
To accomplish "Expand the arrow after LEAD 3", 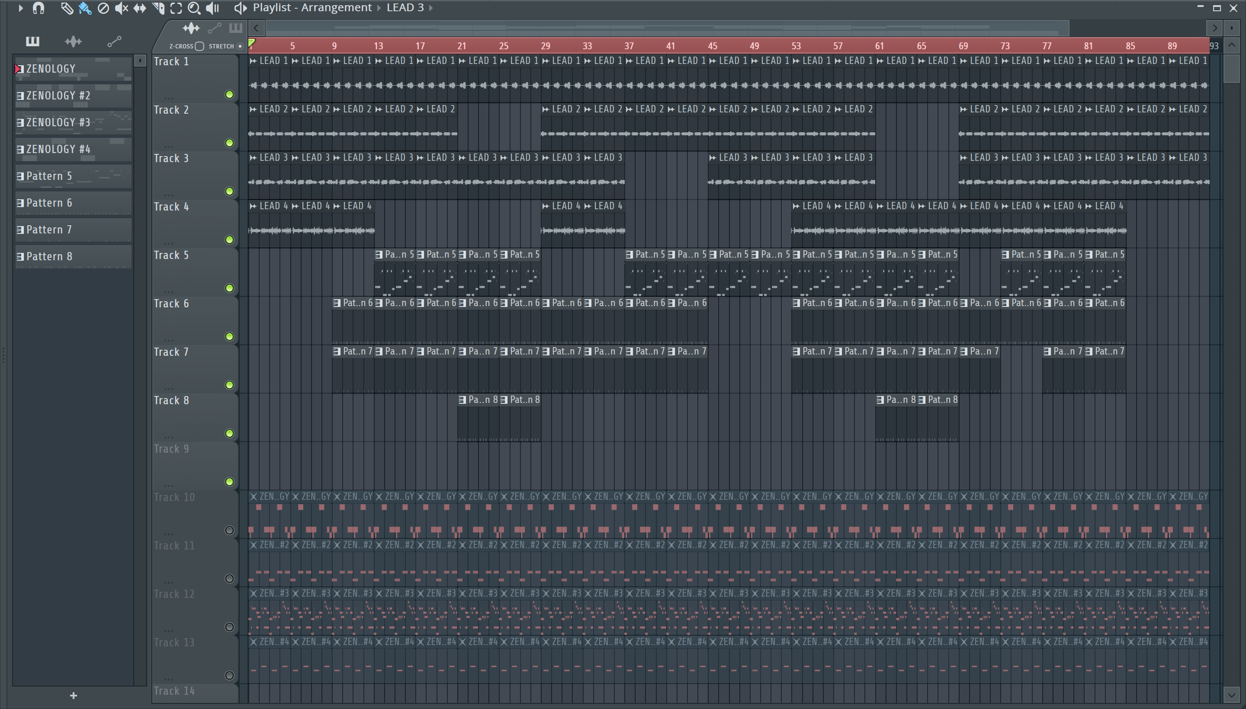I will coord(431,8).
